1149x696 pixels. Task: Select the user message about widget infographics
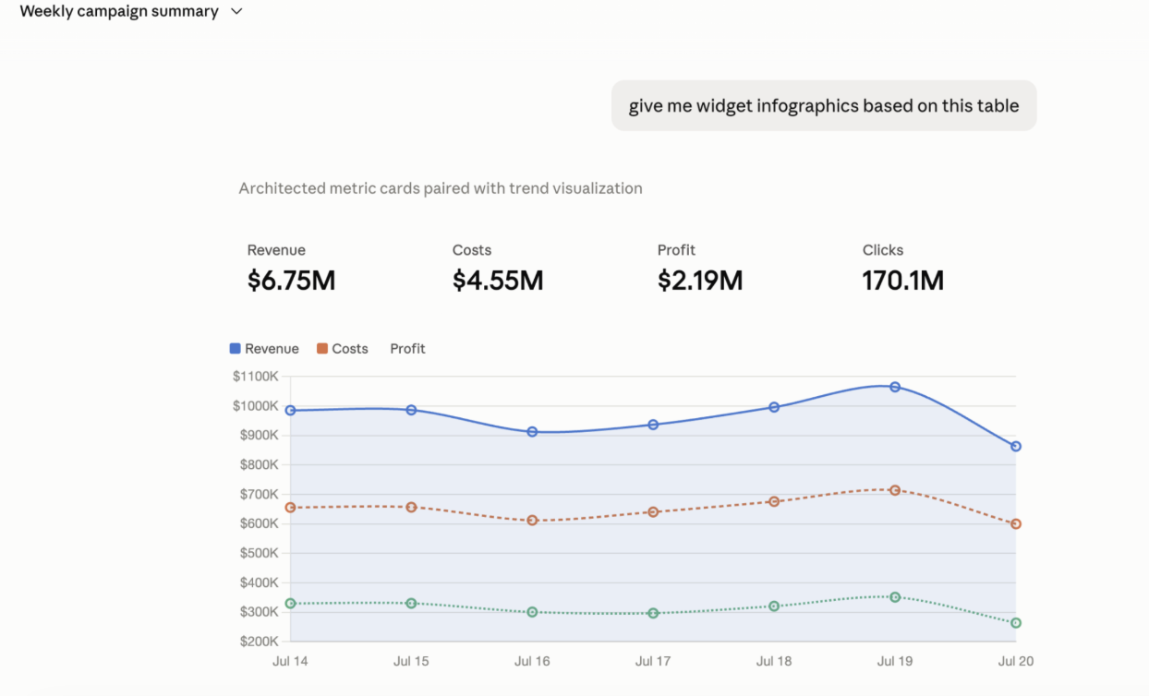click(824, 105)
